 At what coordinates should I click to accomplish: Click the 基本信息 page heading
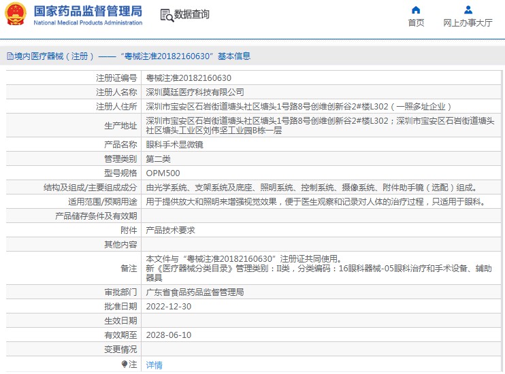tap(234, 56)
